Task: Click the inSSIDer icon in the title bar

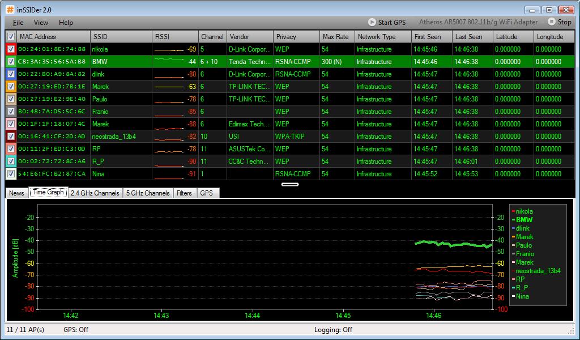Action: tap(10, 10)
